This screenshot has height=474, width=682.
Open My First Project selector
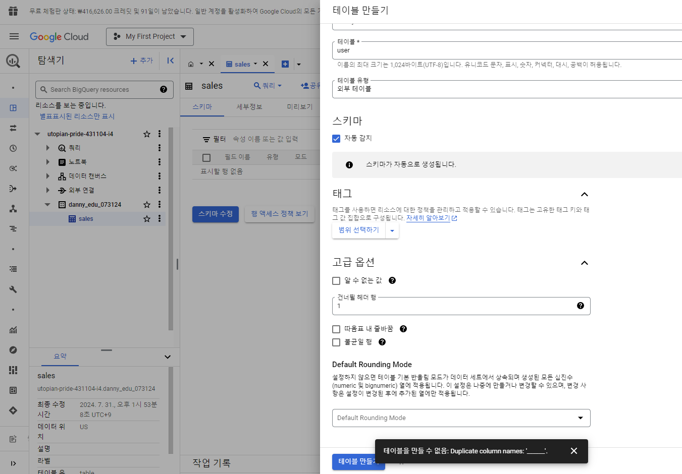coord(150,36)
